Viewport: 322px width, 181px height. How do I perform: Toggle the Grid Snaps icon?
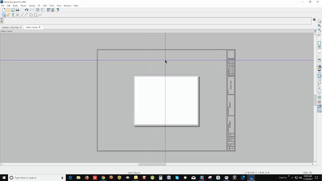[x=319, y=102]
